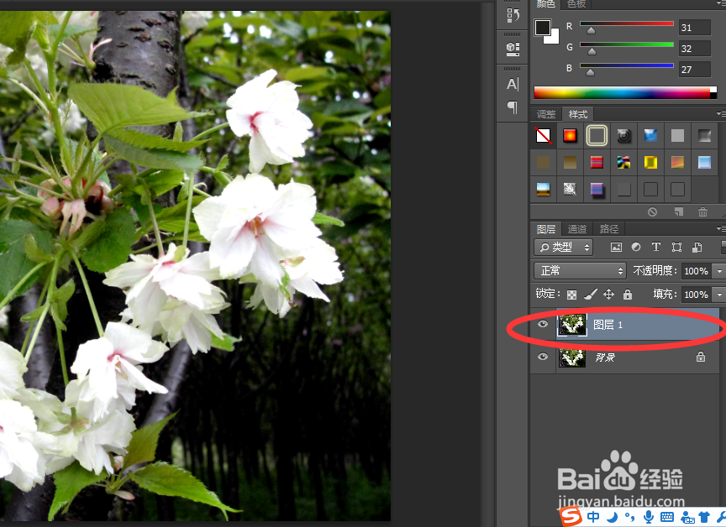The height and width of the screenshot is (527, 726).
Task: Switch to the 通道 tab
Action: tap(577, 229)
